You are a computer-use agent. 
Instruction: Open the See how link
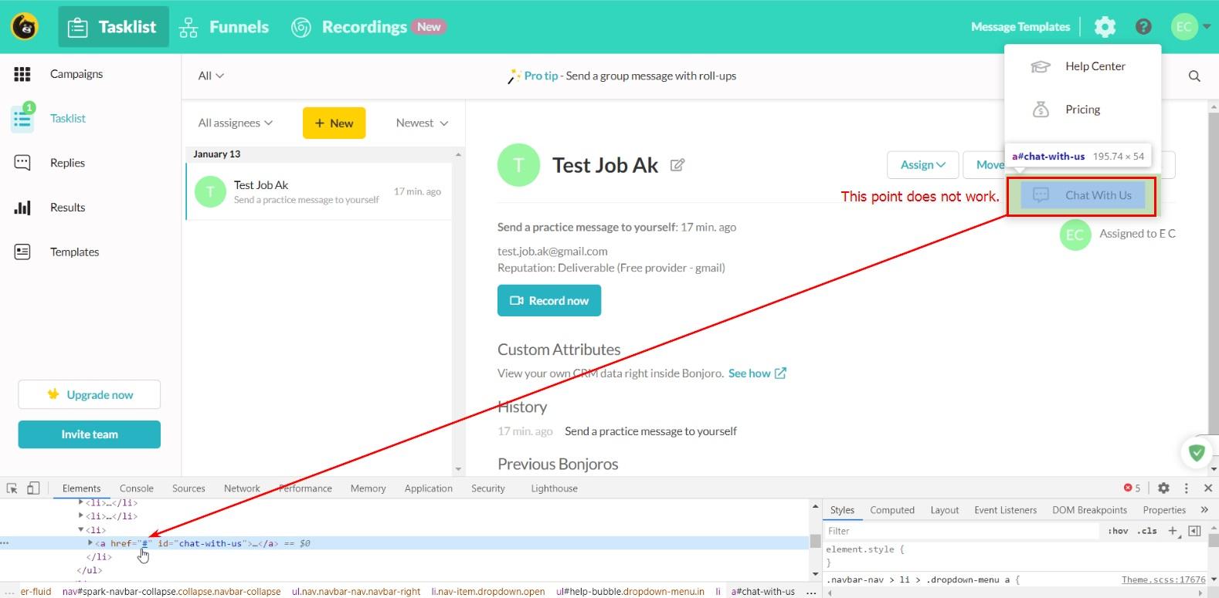point(757,373)
